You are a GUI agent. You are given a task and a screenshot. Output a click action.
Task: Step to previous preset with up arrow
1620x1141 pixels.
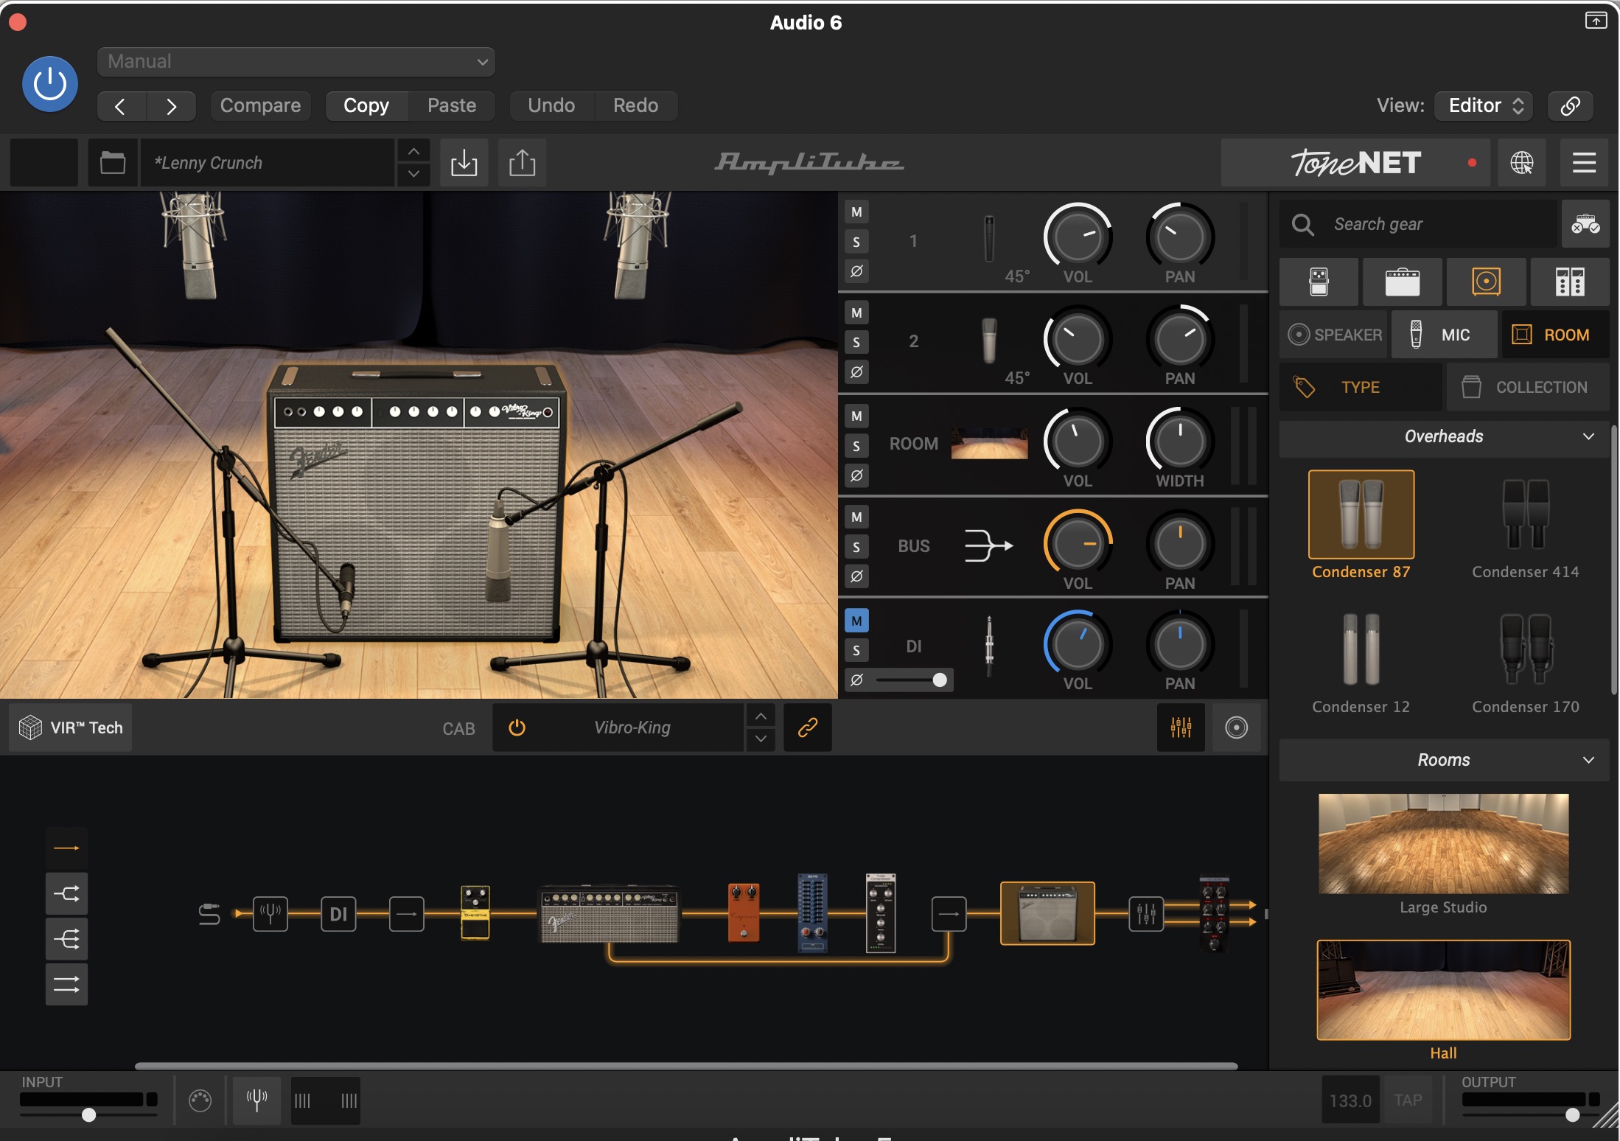(x=413, y=151)
